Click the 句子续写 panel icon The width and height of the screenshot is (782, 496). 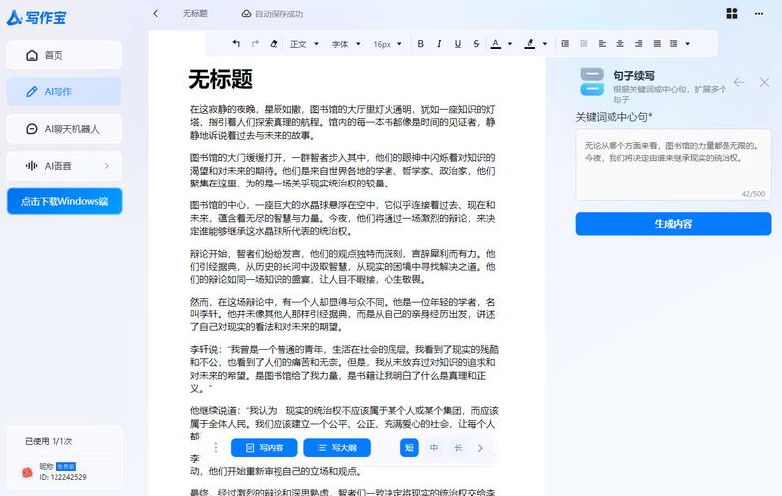click(x=592, y=82)
